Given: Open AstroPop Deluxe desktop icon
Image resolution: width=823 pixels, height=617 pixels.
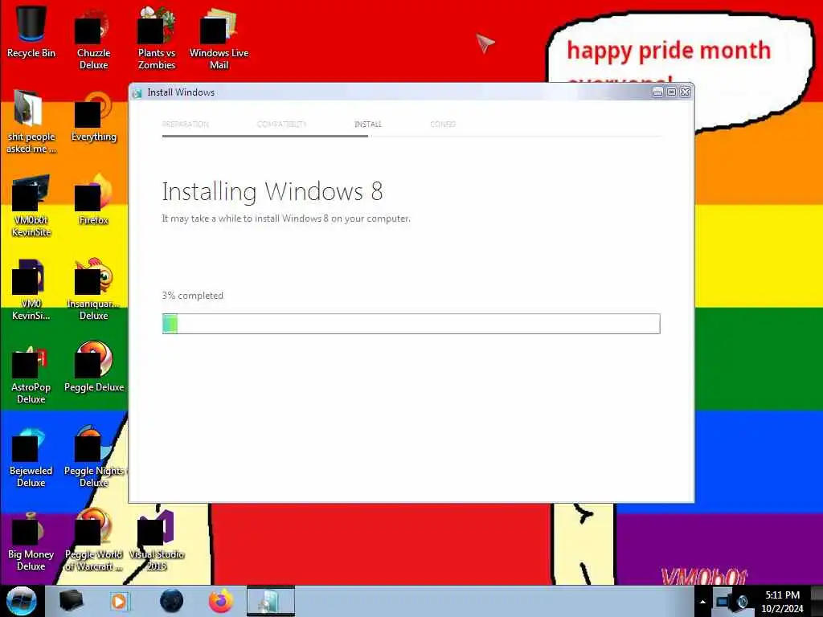Looking at the screenshot, I should [x=31, y=373].
